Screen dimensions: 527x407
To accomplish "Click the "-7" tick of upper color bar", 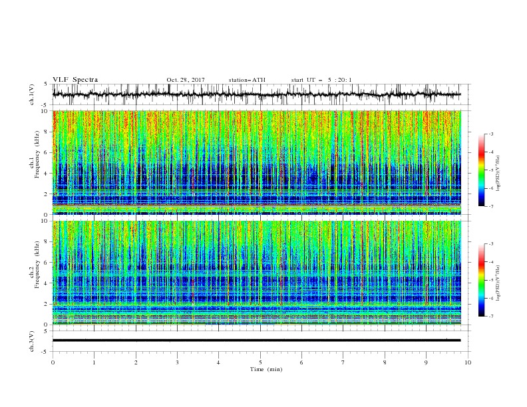I will [490, 206].
